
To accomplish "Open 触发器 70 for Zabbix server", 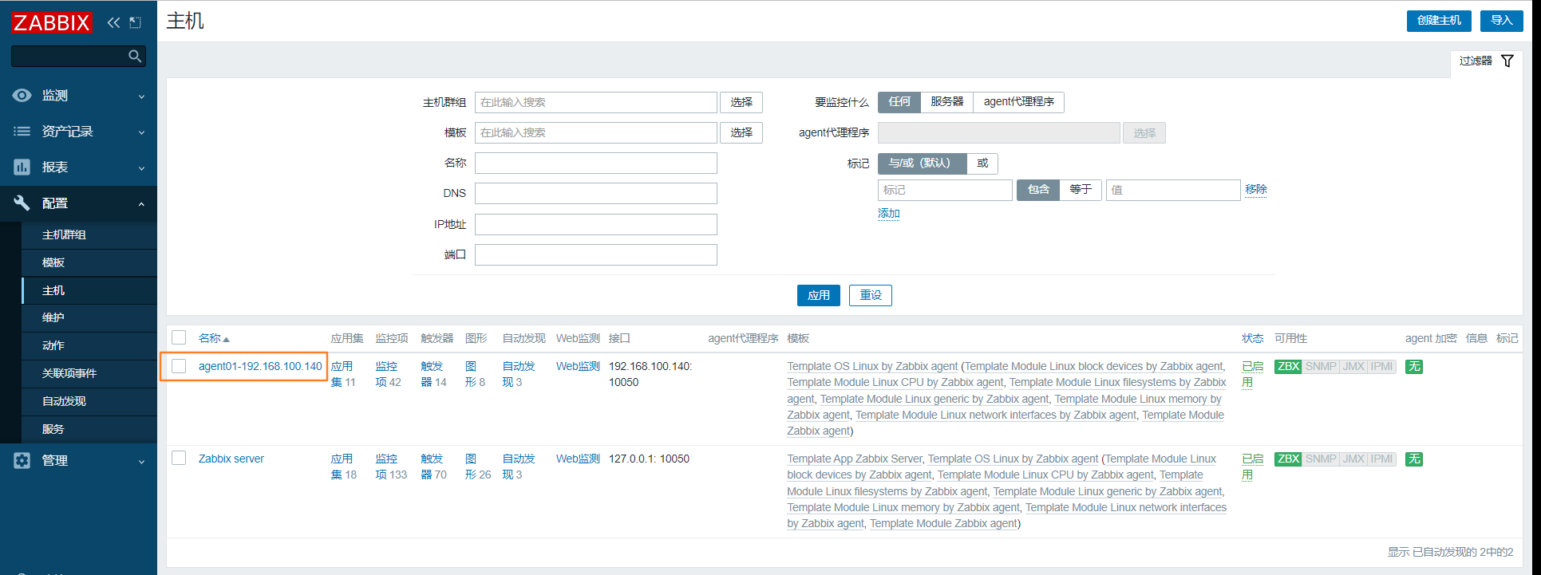I will tap(433, 467).
